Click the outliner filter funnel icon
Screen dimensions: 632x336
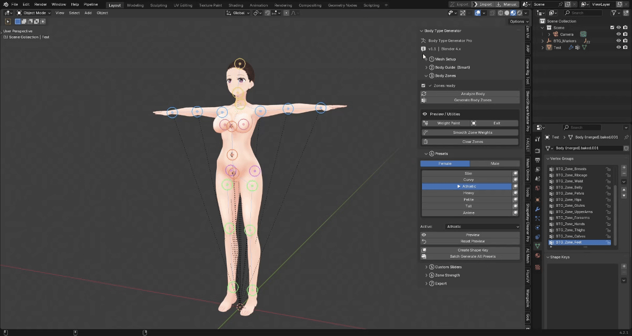point(615,13)
